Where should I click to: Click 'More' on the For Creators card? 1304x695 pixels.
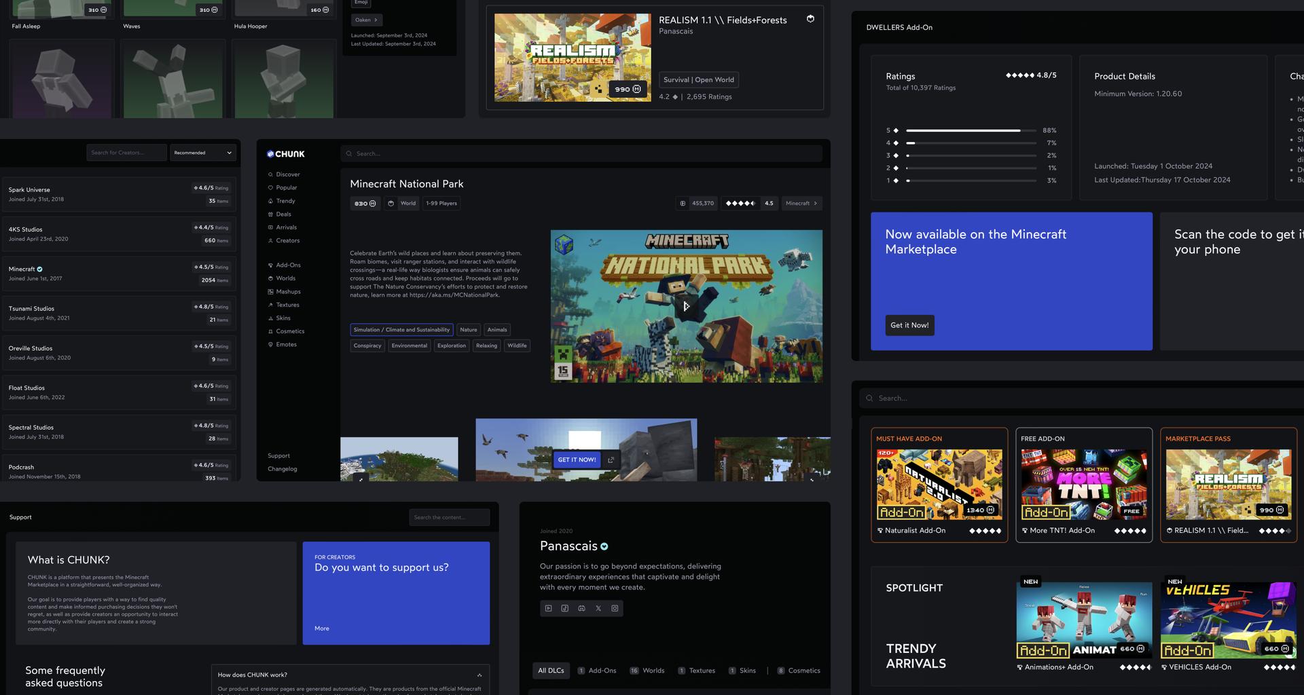pyautogui.click(x=322, y=628)
